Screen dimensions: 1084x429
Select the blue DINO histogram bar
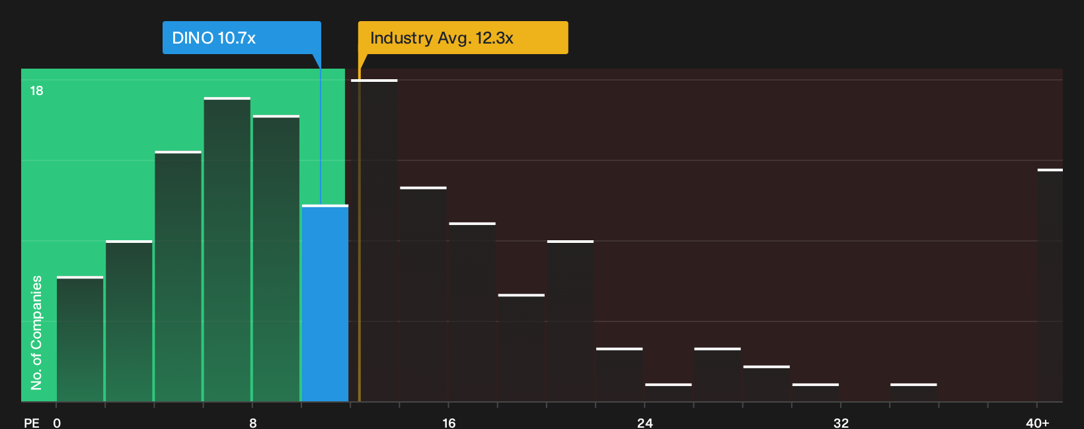point(325,303)
